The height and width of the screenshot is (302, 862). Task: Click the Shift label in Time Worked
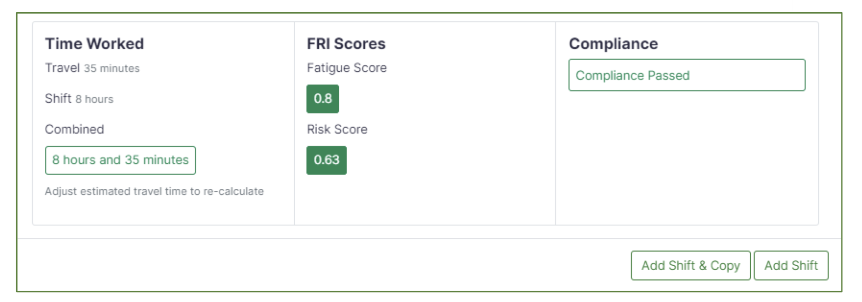[x=58, y=99]
